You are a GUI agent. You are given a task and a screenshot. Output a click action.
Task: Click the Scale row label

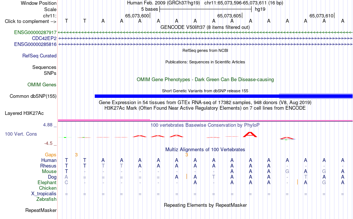50,9
